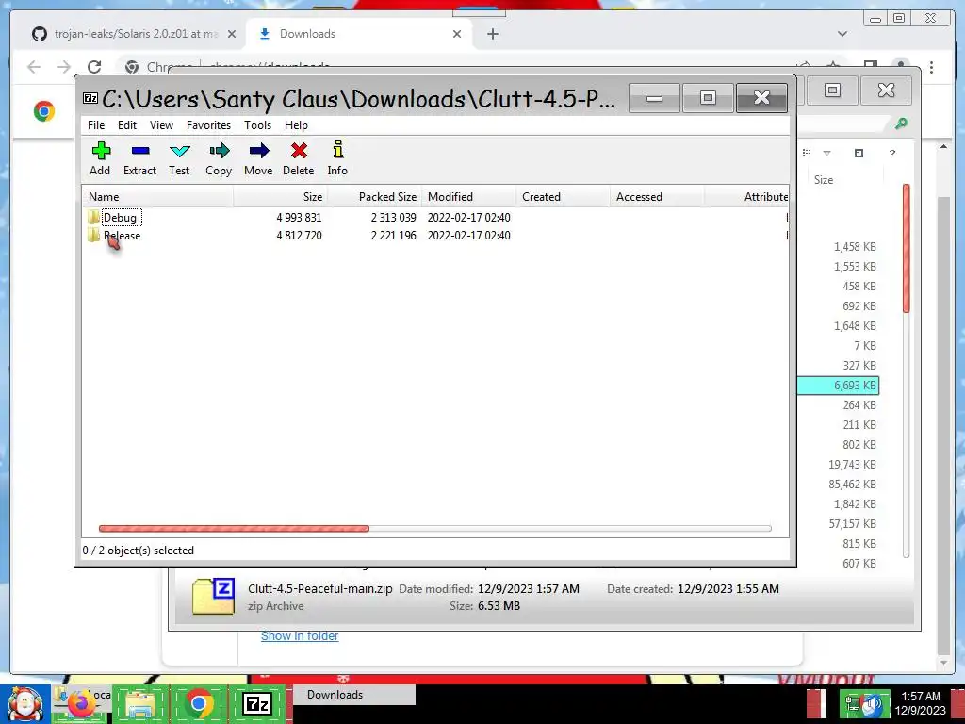The height and width of the screenshot is (724, 965).
Task: Click the red Delete icon
Action: click(x=299, y=158)
